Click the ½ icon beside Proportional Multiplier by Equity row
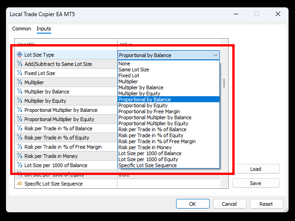 coord(19,119)
